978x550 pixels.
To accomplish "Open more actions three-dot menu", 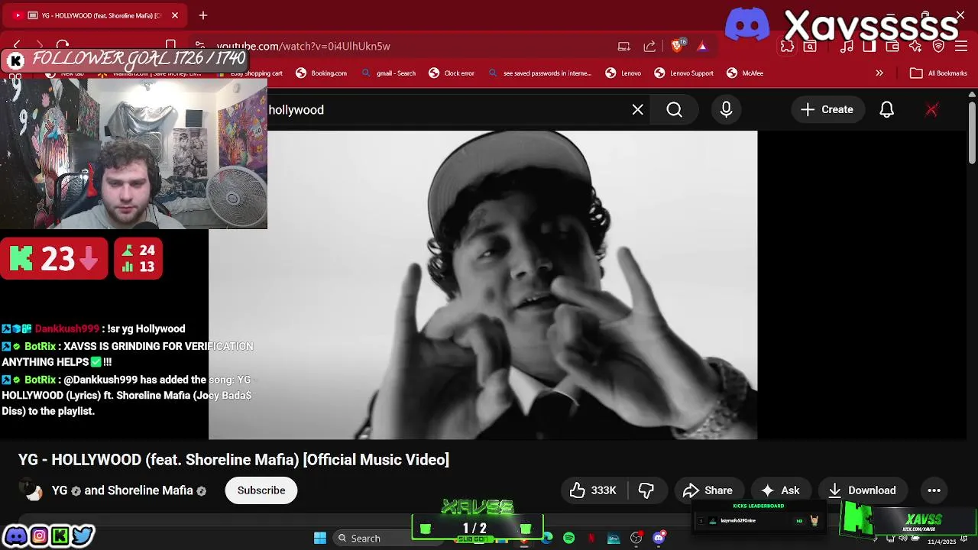I will (x=934, y=490).
